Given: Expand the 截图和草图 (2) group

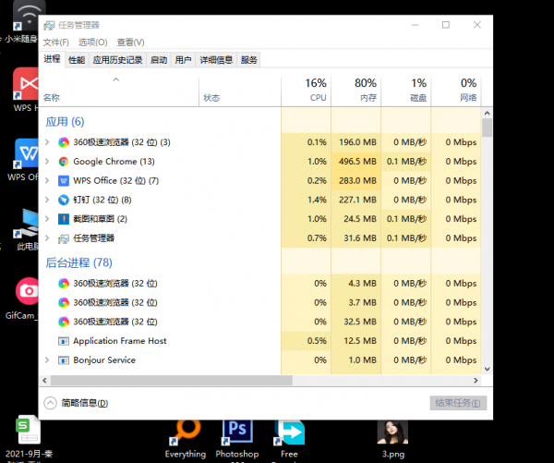Looking at the screenshot, I should (47, 219).
